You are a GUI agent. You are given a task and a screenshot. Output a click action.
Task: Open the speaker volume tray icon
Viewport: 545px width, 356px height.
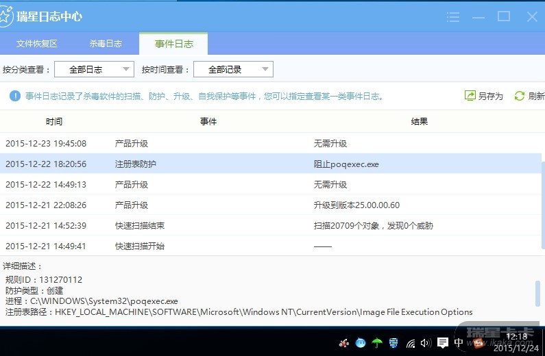426,343
